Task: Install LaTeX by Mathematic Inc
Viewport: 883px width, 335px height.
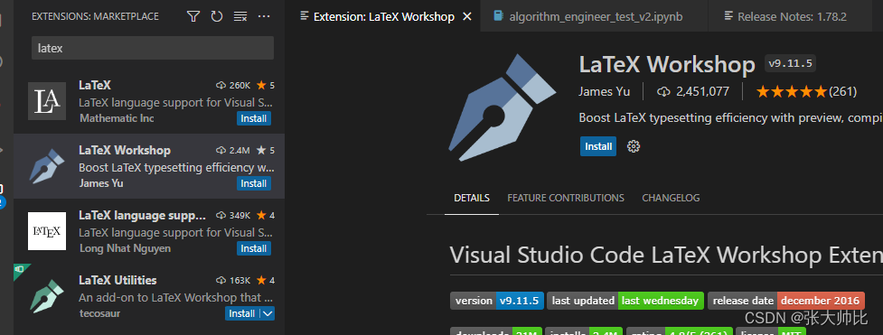Action: click(x=254, y=118)
